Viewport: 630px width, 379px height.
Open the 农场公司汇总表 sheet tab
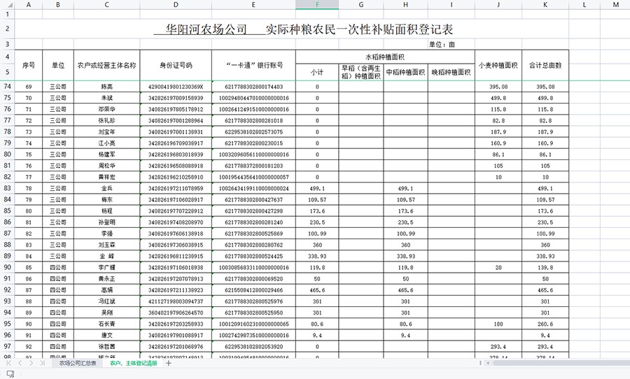coord(78,363)
